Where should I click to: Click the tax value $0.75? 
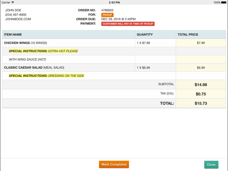pyautogui.click(x=201, y=94)
